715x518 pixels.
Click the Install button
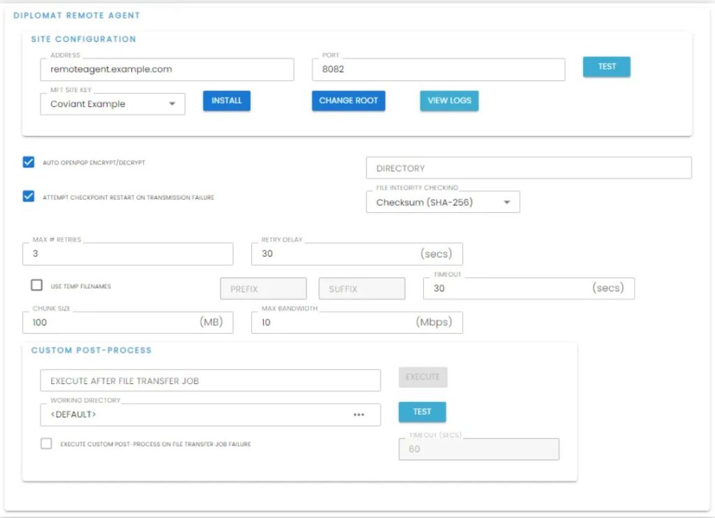click(x=226, y=101)
